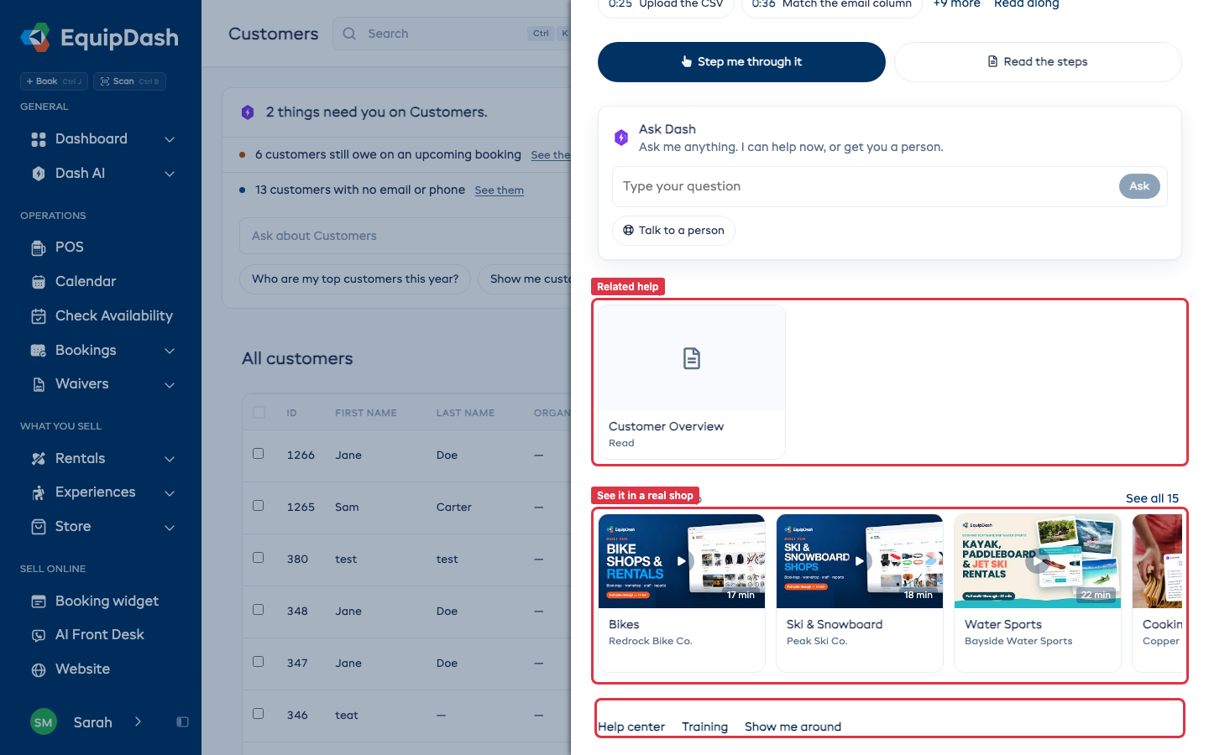Play the Bikes Redrock Bike Co. video
The width and height of the screenshot is (1209, 755).
click(x=682, y=561)
